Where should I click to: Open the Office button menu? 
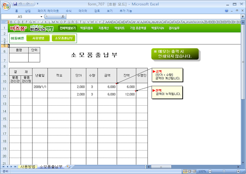click(6, 6)
